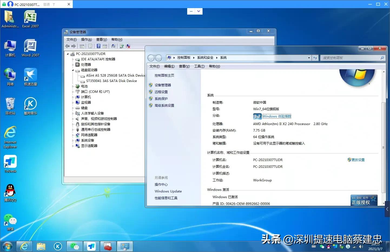Open 编辑(E) menu in System window
The height and width of the screenshot is (252, 390).
pos(169,66)
